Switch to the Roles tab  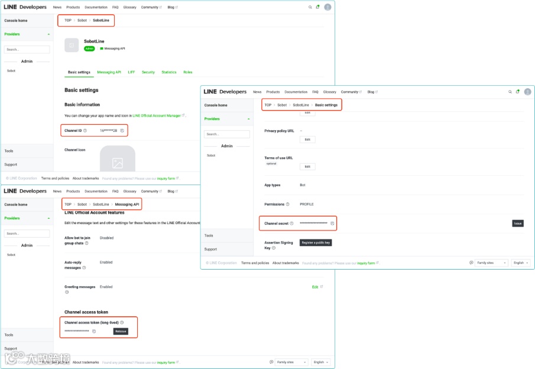click(x=187, y=72)
